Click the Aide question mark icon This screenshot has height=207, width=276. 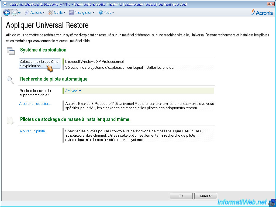coord(101,12)
